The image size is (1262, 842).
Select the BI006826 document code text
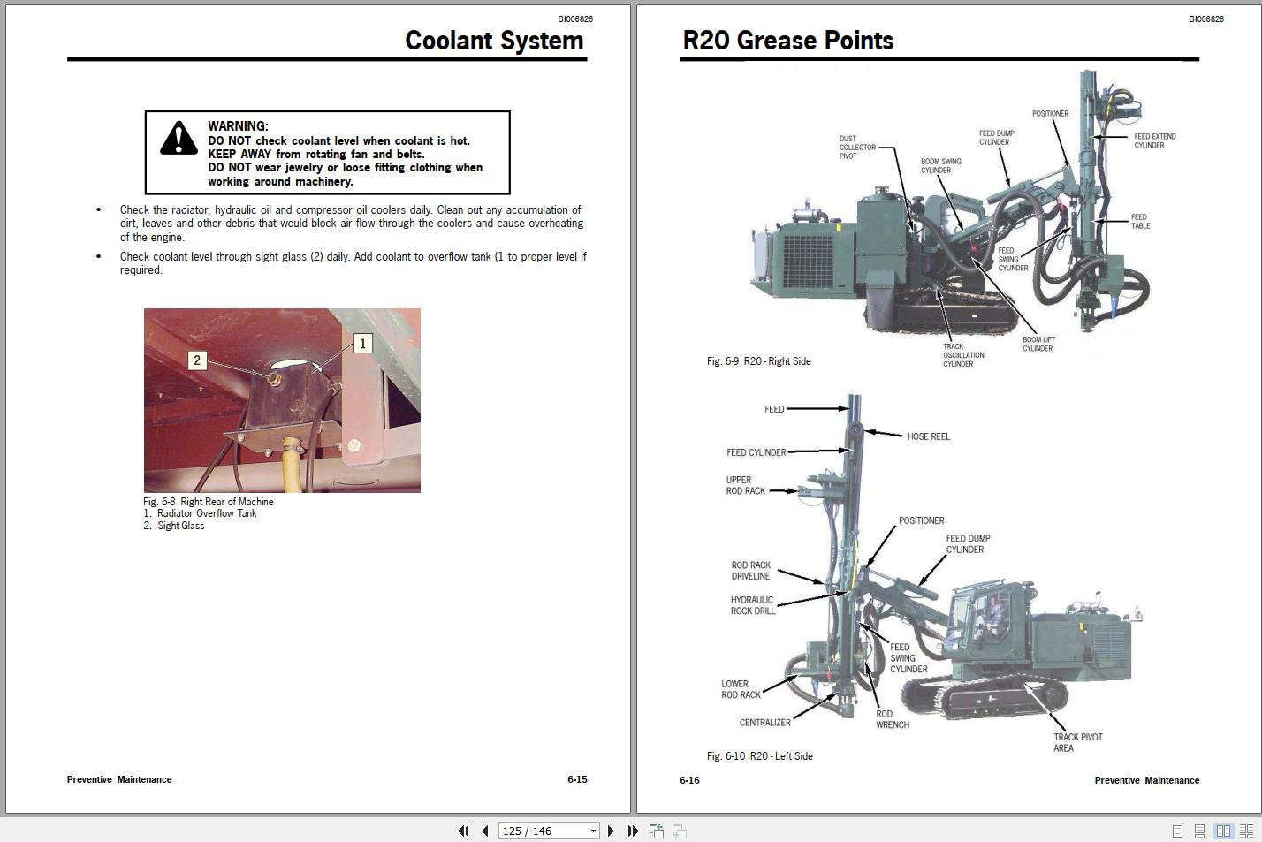point(574,18)
